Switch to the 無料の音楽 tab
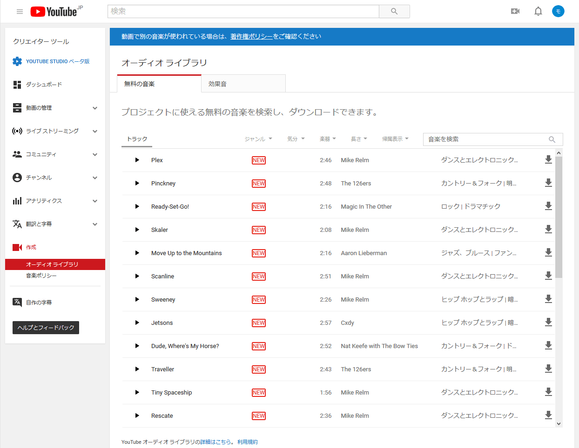 tap(159, 84)
